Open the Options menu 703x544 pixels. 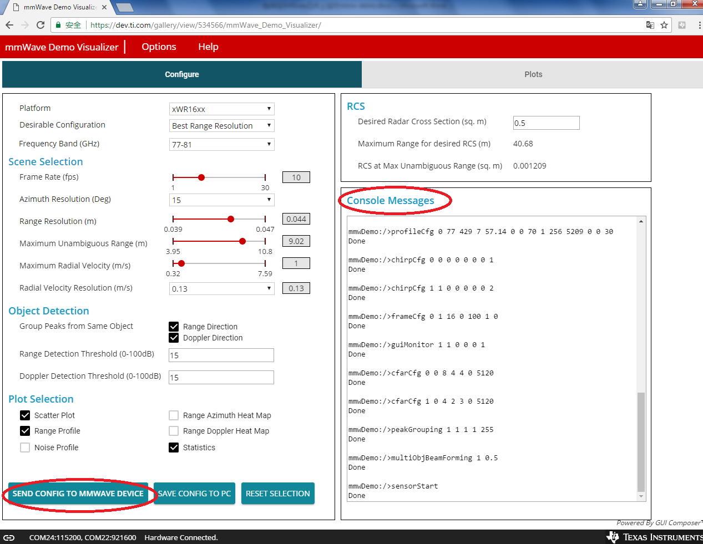pos(159,47)
